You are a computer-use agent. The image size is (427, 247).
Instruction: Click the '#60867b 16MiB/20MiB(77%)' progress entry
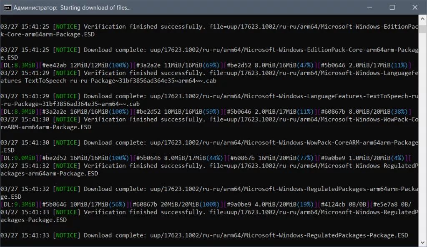tap(272, 158)
